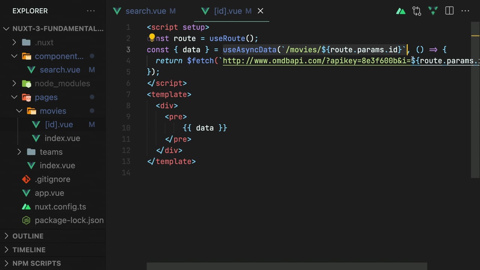
Task: Split the editor right
Action: (449, 11)
